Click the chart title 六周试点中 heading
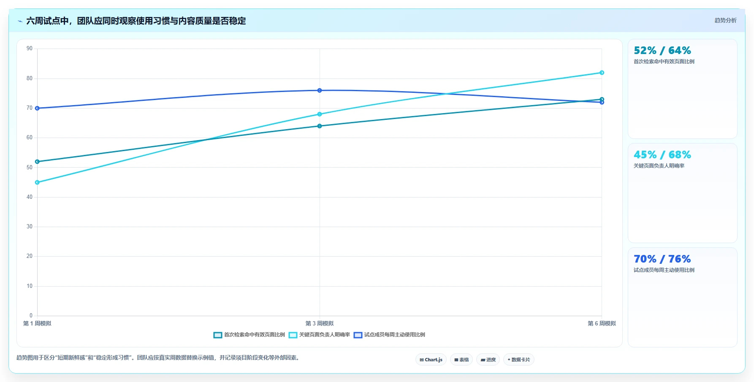This screenshot has width=754, height=382. pyautogui.click(x=136, y=21)
